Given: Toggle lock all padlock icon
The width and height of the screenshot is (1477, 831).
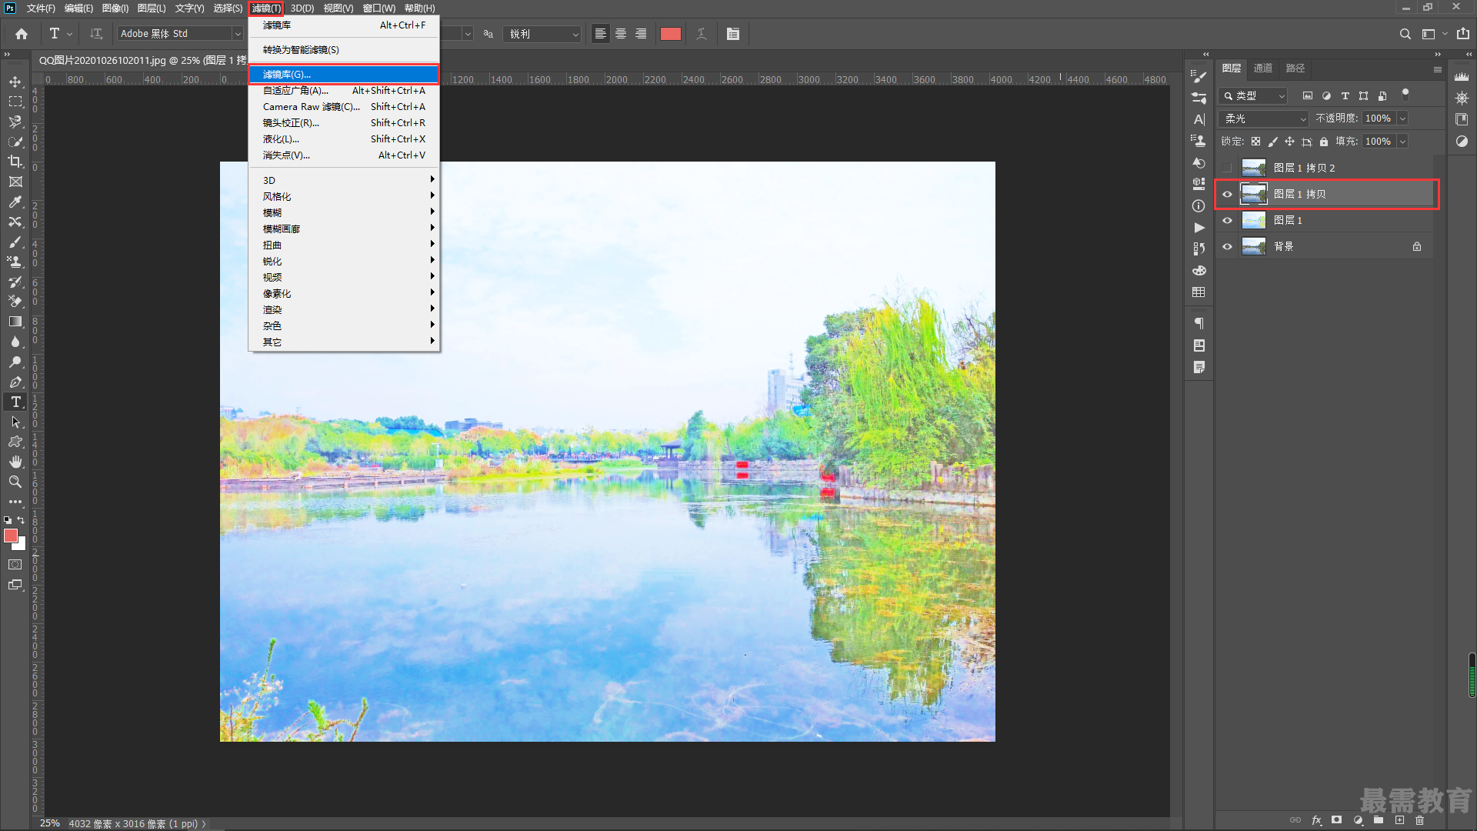Looking at the screenshot, I should click(x=1324, y=142).
